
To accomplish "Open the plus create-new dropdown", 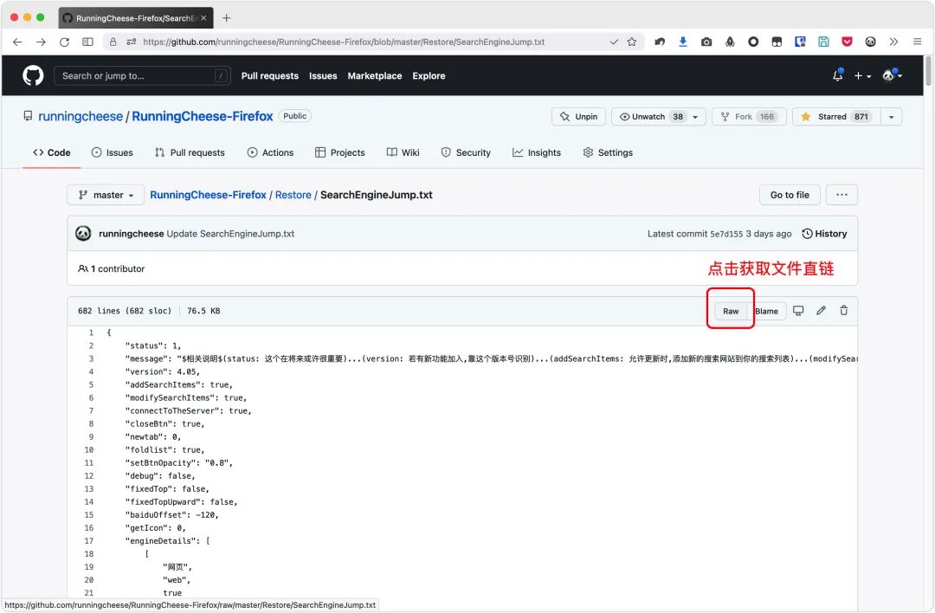I will pyautogui.click(x=862, y=75).
